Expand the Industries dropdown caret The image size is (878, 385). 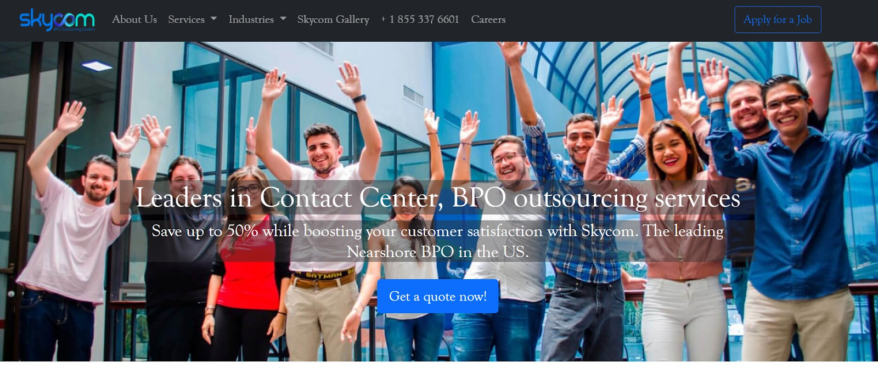(x=283, y=19)
